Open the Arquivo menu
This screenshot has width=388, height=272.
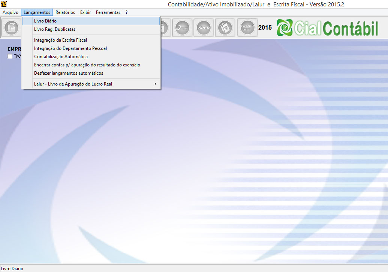pos(10,12)
